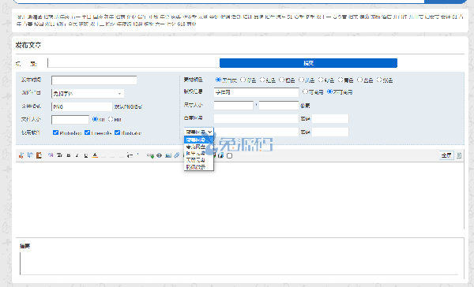Choose 天翼云盘 from the dropdown list

pyautogui.click(x=198, y=160)
